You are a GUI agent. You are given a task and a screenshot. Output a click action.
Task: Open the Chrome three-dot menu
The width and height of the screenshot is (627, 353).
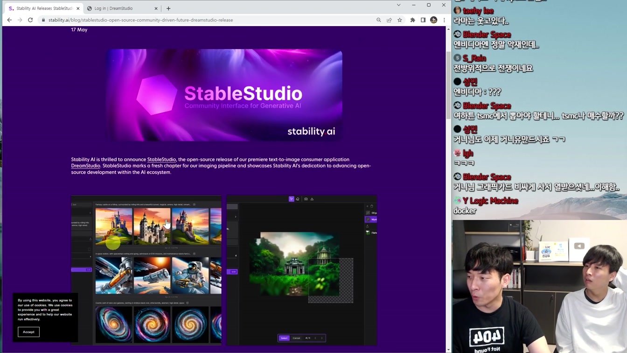pos(444,20)
